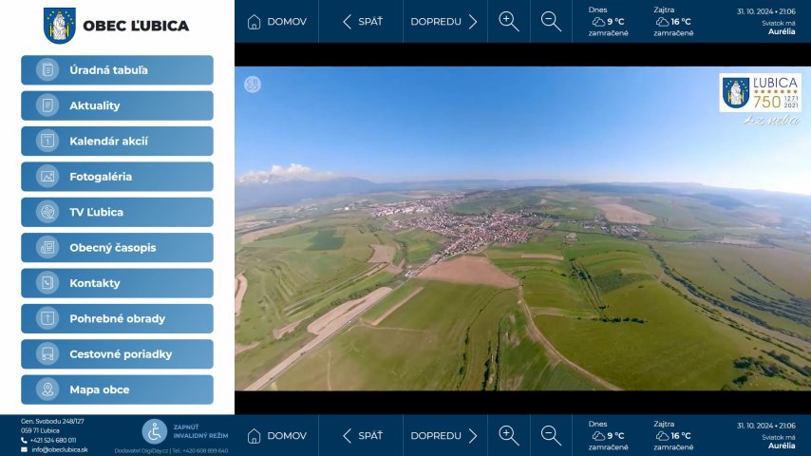Open Kalendár akcií from the sidebar
The width and height of the screenshot is (811, 456).
[117, 142]
